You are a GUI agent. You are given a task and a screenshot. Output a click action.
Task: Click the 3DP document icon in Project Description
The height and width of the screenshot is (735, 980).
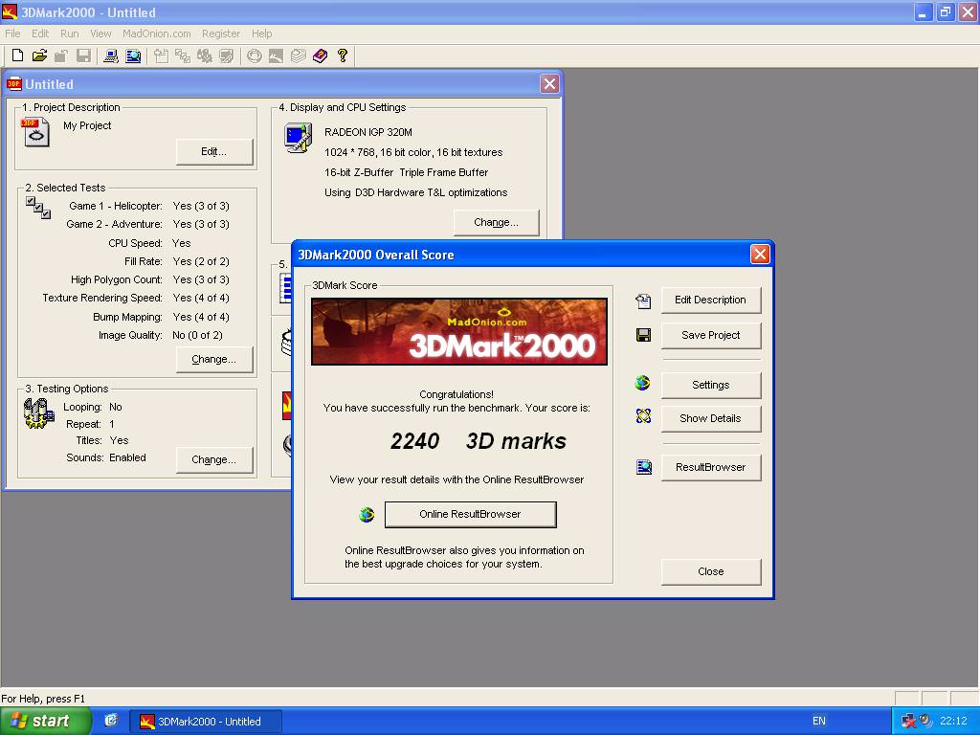point(35,132)
